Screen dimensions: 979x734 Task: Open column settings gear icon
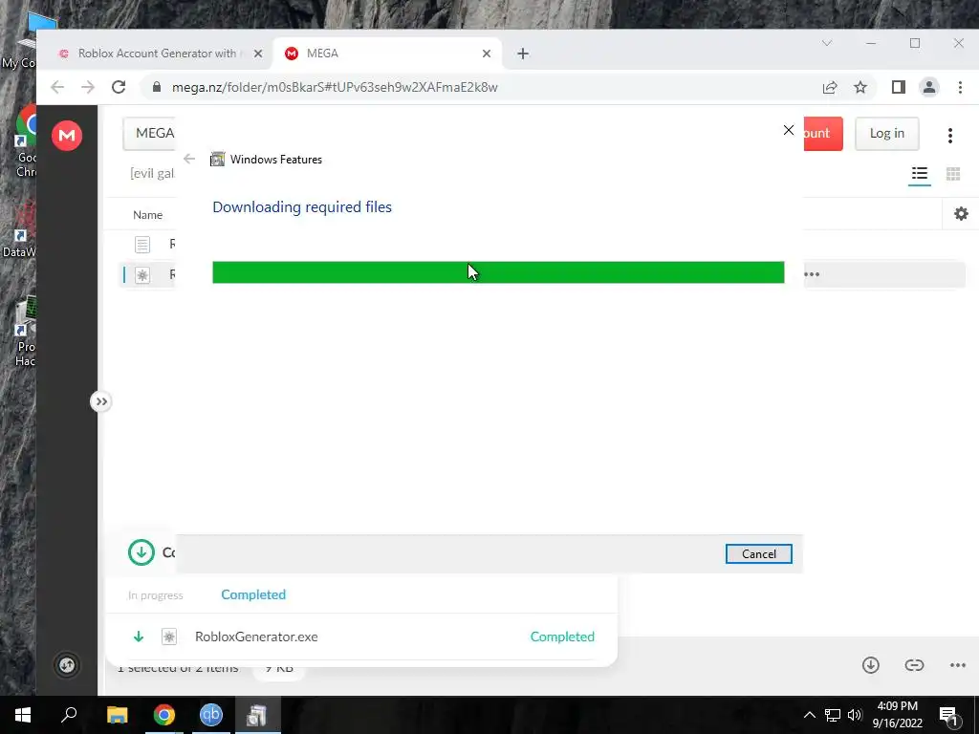click(x=961, y=214)
